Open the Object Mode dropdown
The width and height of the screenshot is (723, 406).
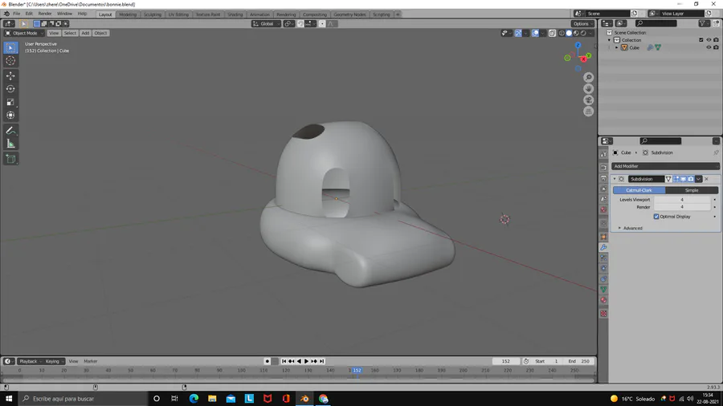(24, 33)
